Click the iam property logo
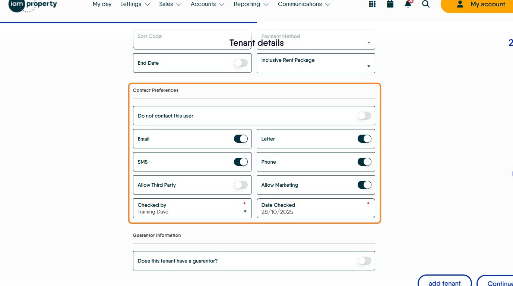This screenshot has width=513, height=286. point(33,5)
